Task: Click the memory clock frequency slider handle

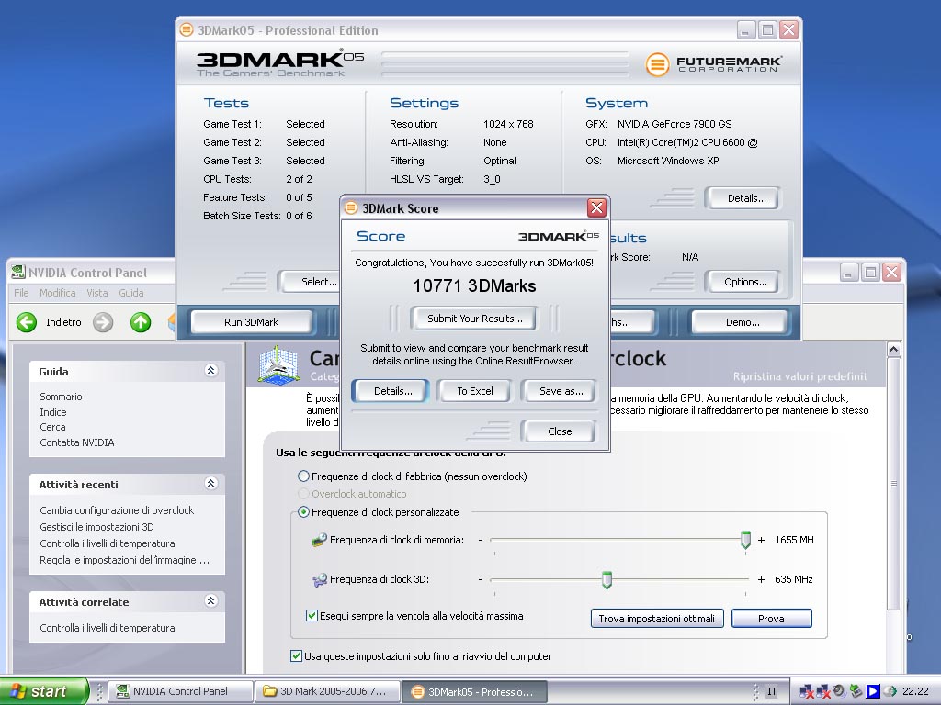Action: click(745, 540)
